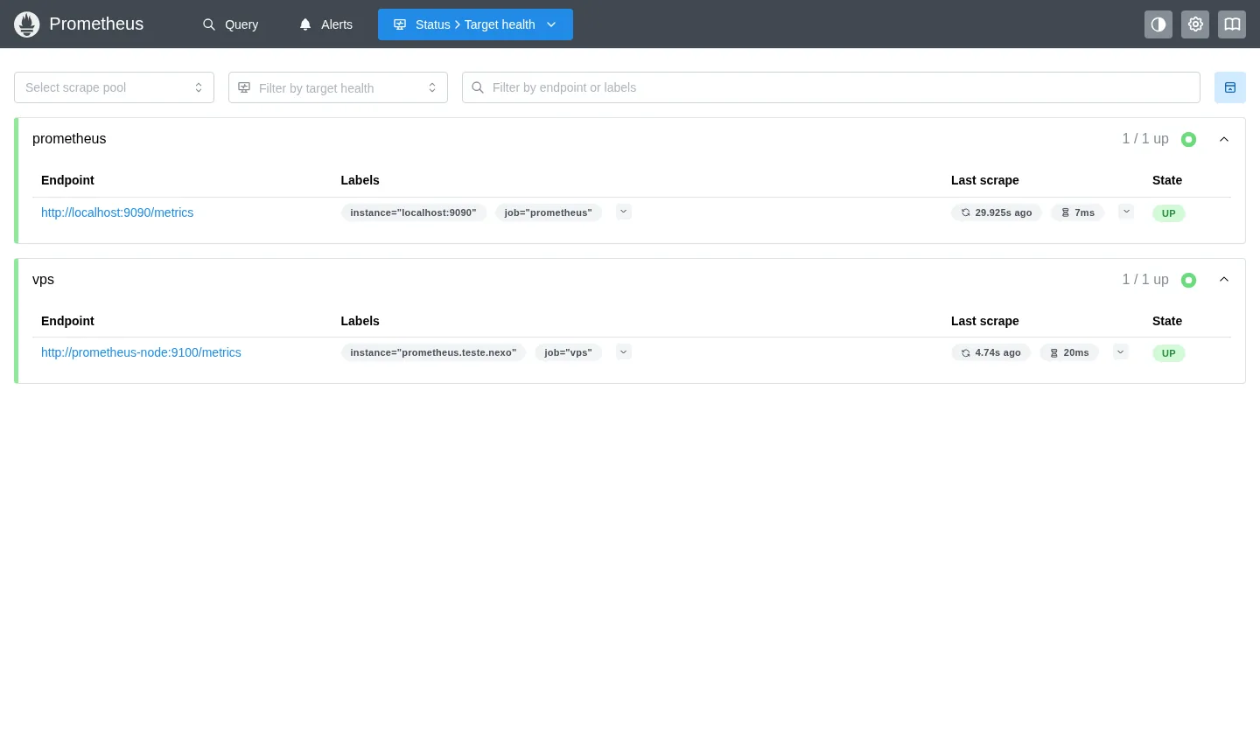The image size is (1260, 752).
Task: Click the UP state badge for prometheus-node:9100
Action: pos(1169,353)
